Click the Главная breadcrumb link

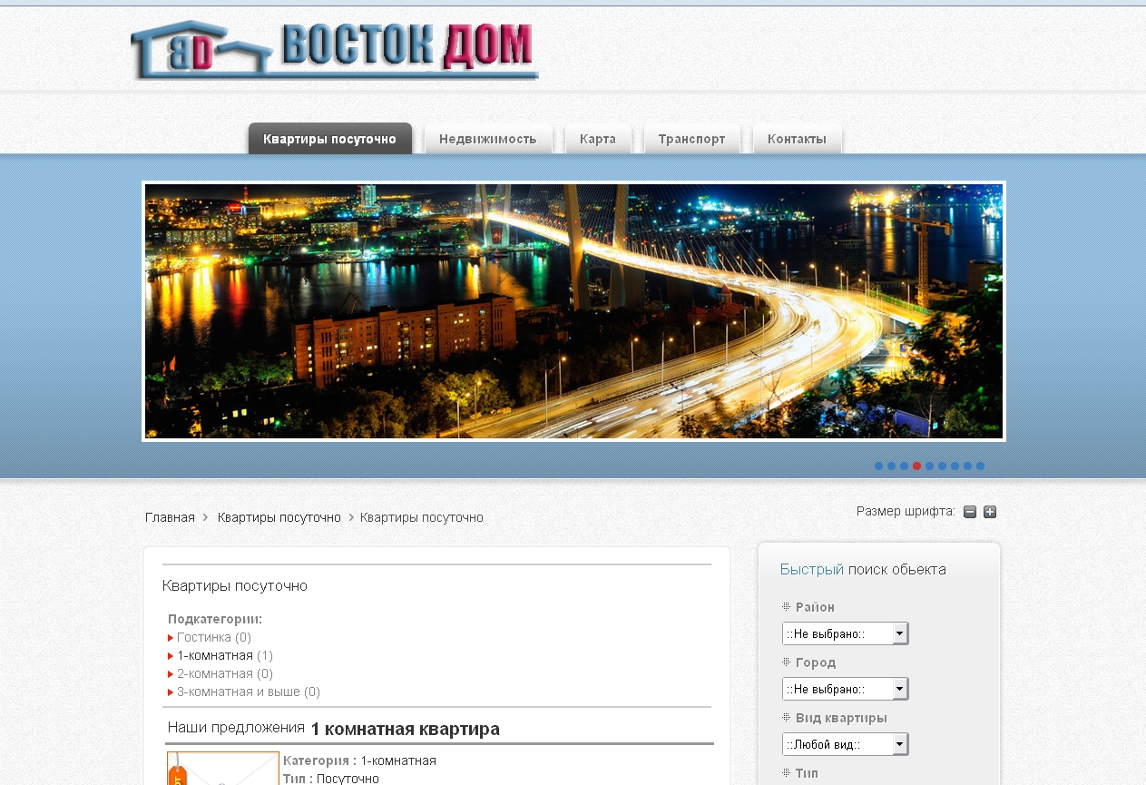click(x=170, y=517)
